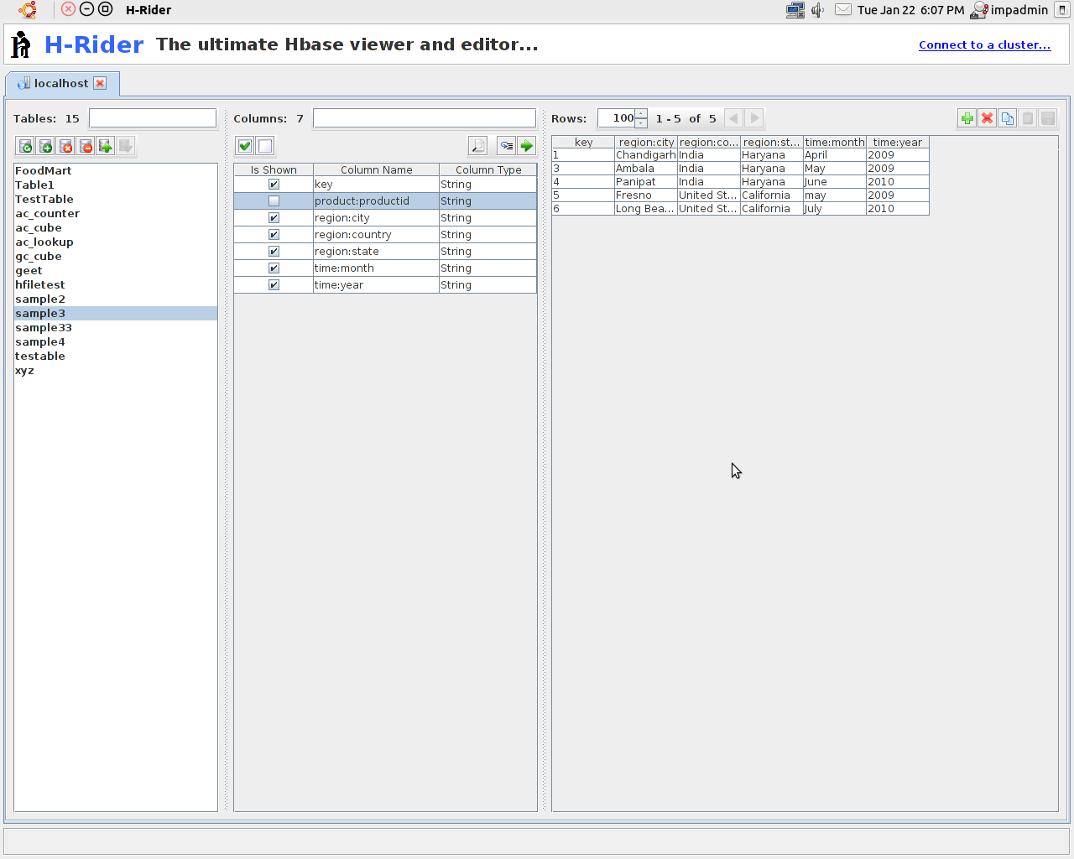Click the green arrow populate rows icon
1074x859 pixels.
coord(526,146)
